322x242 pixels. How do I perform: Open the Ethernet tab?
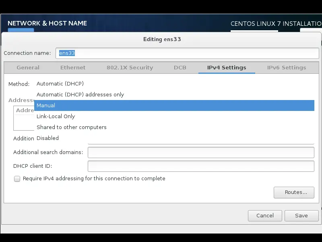73,67
